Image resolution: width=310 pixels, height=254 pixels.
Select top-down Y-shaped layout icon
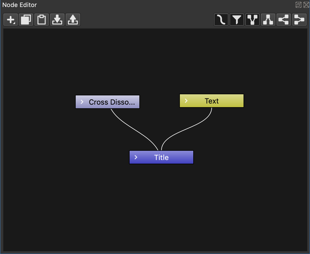pos(252,20)
